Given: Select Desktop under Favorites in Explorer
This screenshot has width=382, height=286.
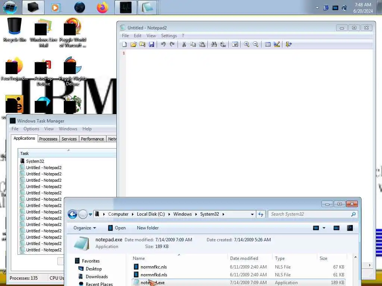Looking at the screenshot, I should (93, 269).
